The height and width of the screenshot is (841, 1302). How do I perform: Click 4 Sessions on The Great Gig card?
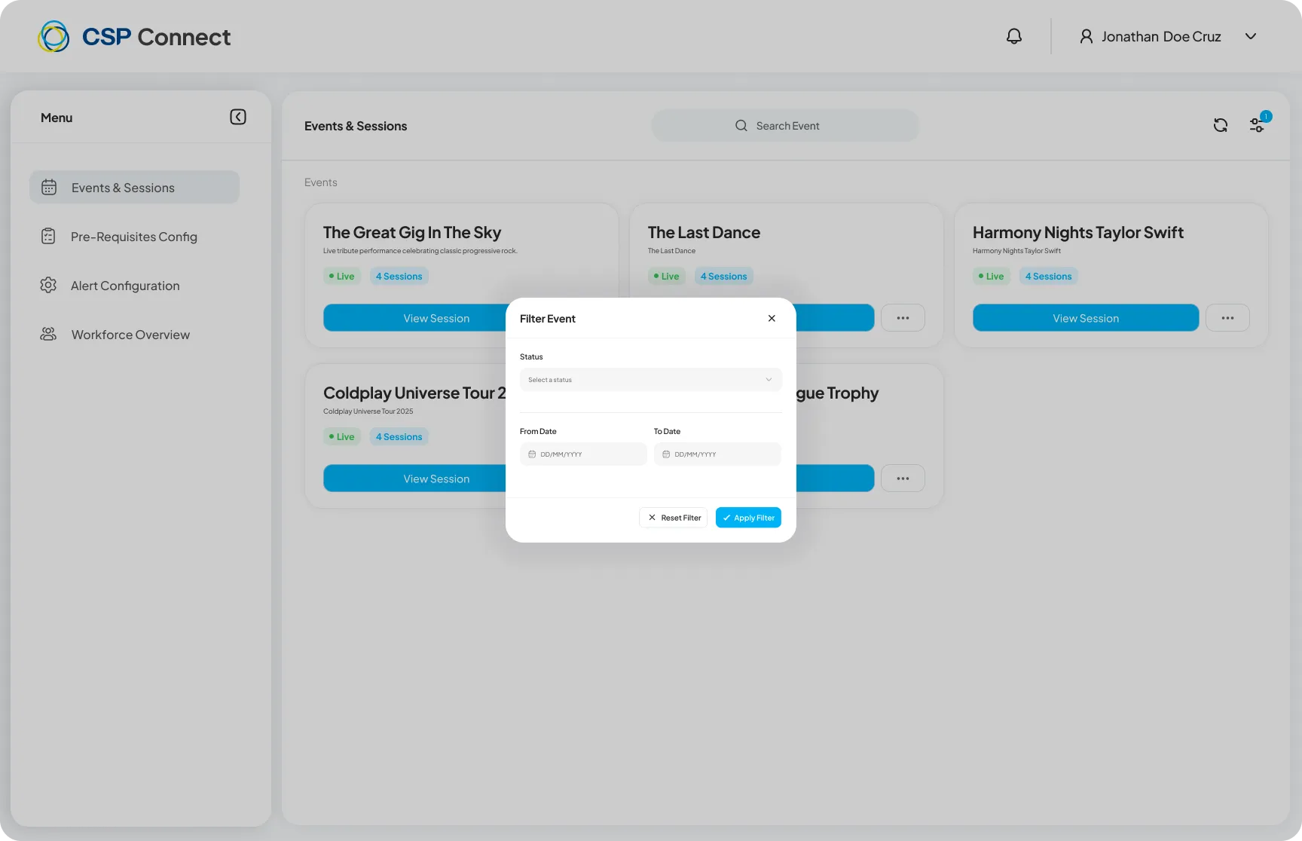pyautogui.click(x=399, y=277)
